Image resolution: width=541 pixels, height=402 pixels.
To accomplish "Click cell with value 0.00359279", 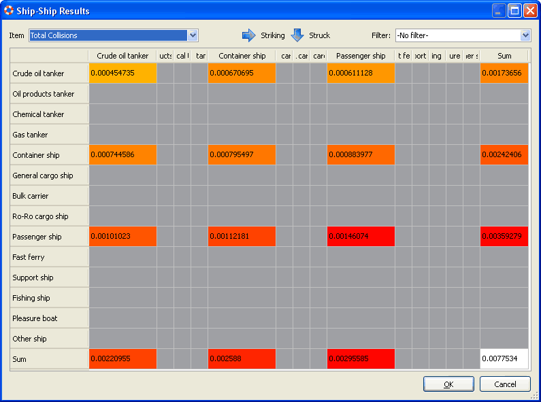I will [504, 237].
